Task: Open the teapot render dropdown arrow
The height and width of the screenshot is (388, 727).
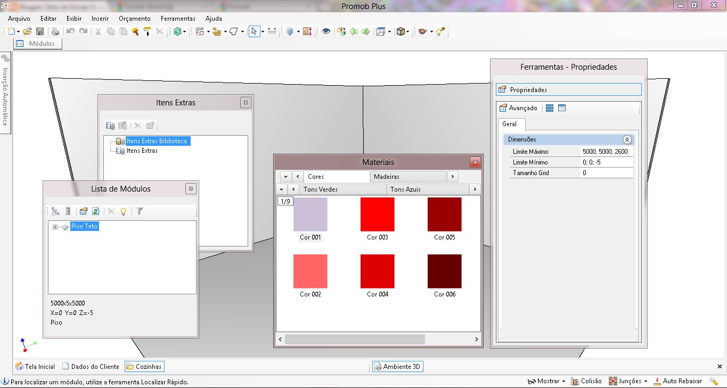Action: click(x=431, y=32)
